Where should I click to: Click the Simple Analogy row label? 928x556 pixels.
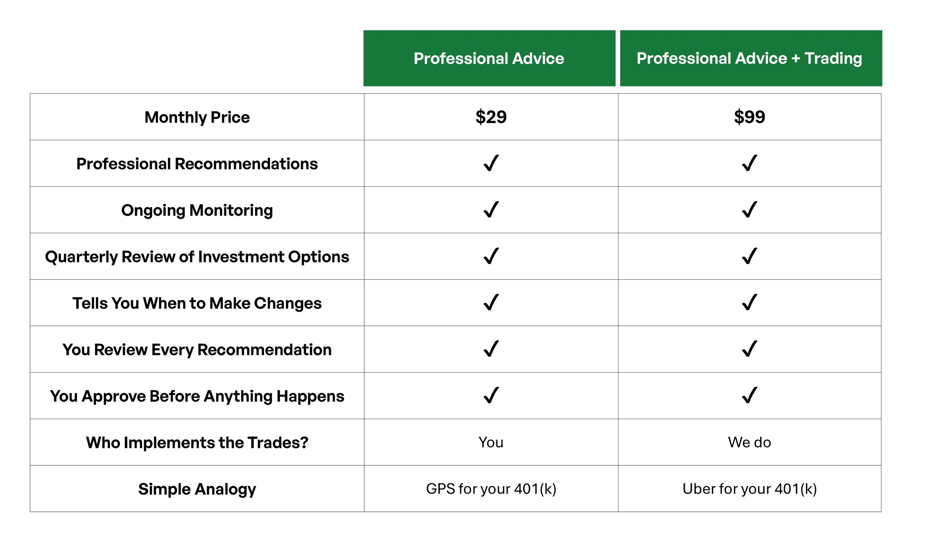point(197,489)
